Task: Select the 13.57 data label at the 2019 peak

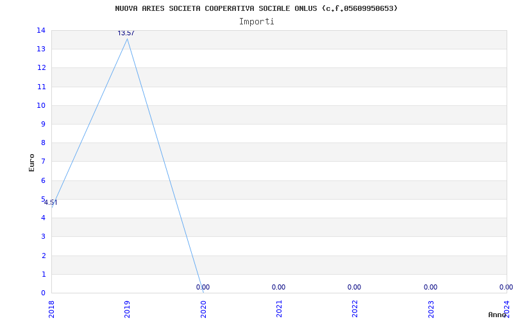Action: click(x=126, y=33)
